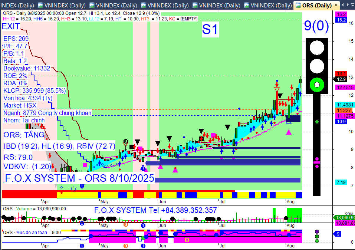Click the black 12.9 last price label
The width and height of the screenshot is (355, 250).
pos(340,79)
